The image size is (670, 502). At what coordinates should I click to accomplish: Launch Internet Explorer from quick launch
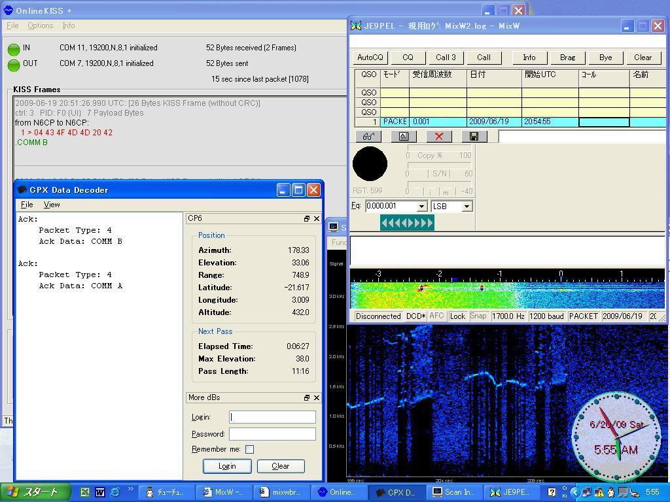click(x=115, y=492)
